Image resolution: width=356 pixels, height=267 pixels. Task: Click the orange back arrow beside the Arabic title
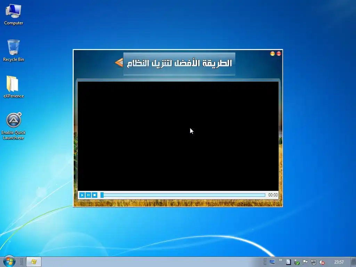coord(119,63)
